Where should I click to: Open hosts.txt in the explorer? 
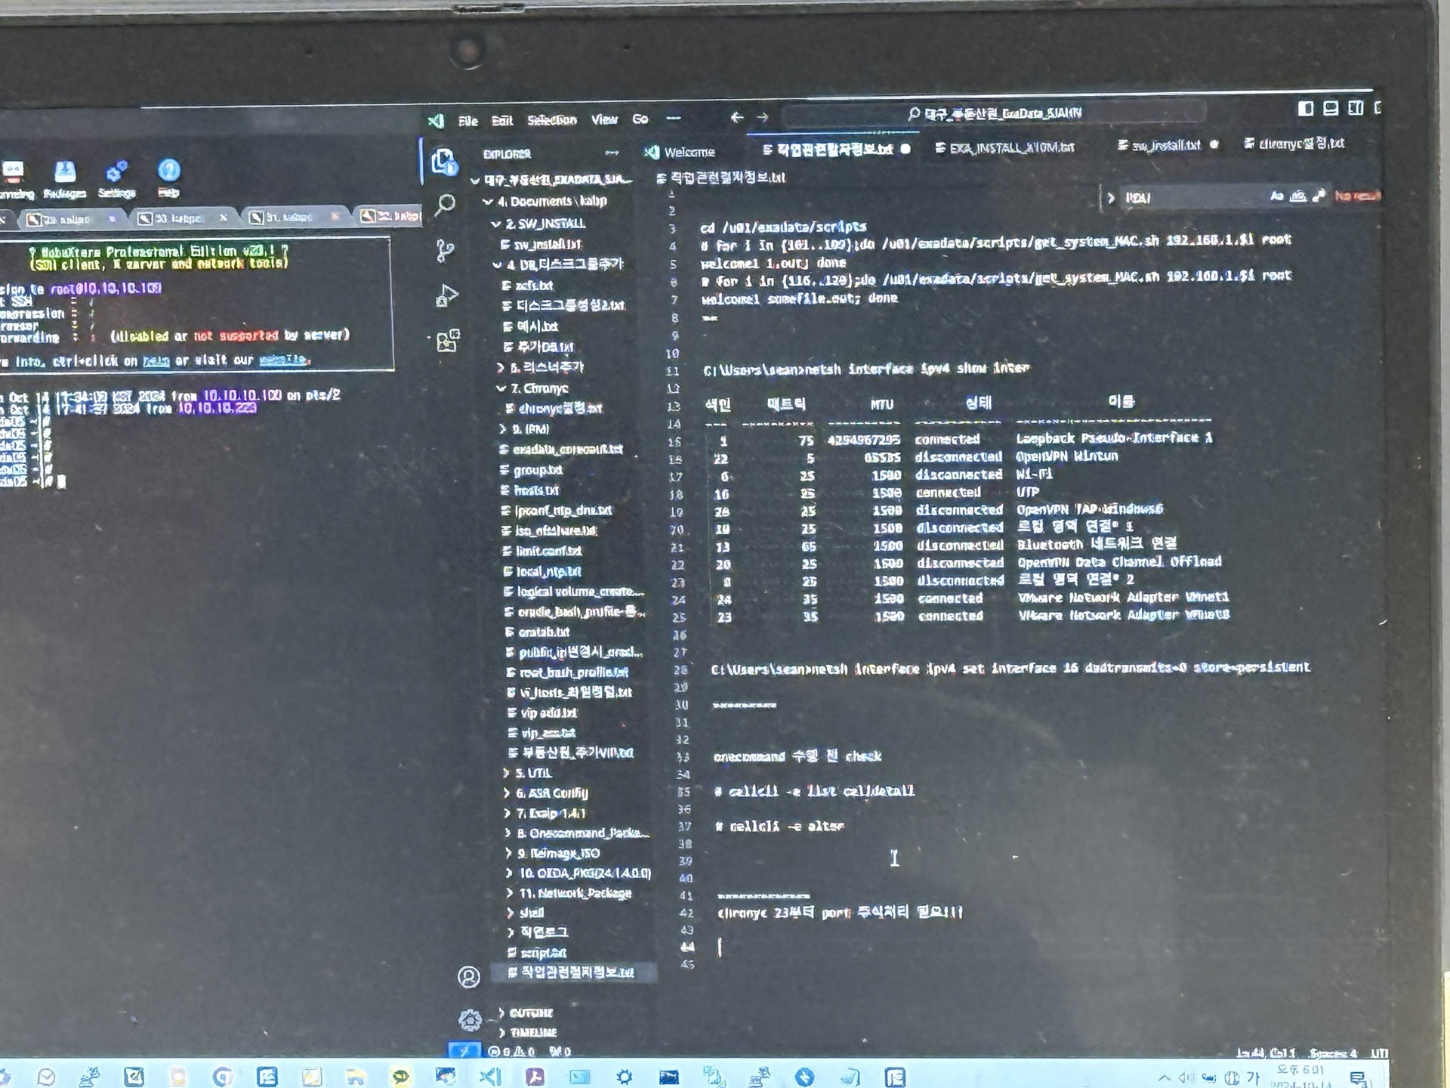click(x=535, y=490)
